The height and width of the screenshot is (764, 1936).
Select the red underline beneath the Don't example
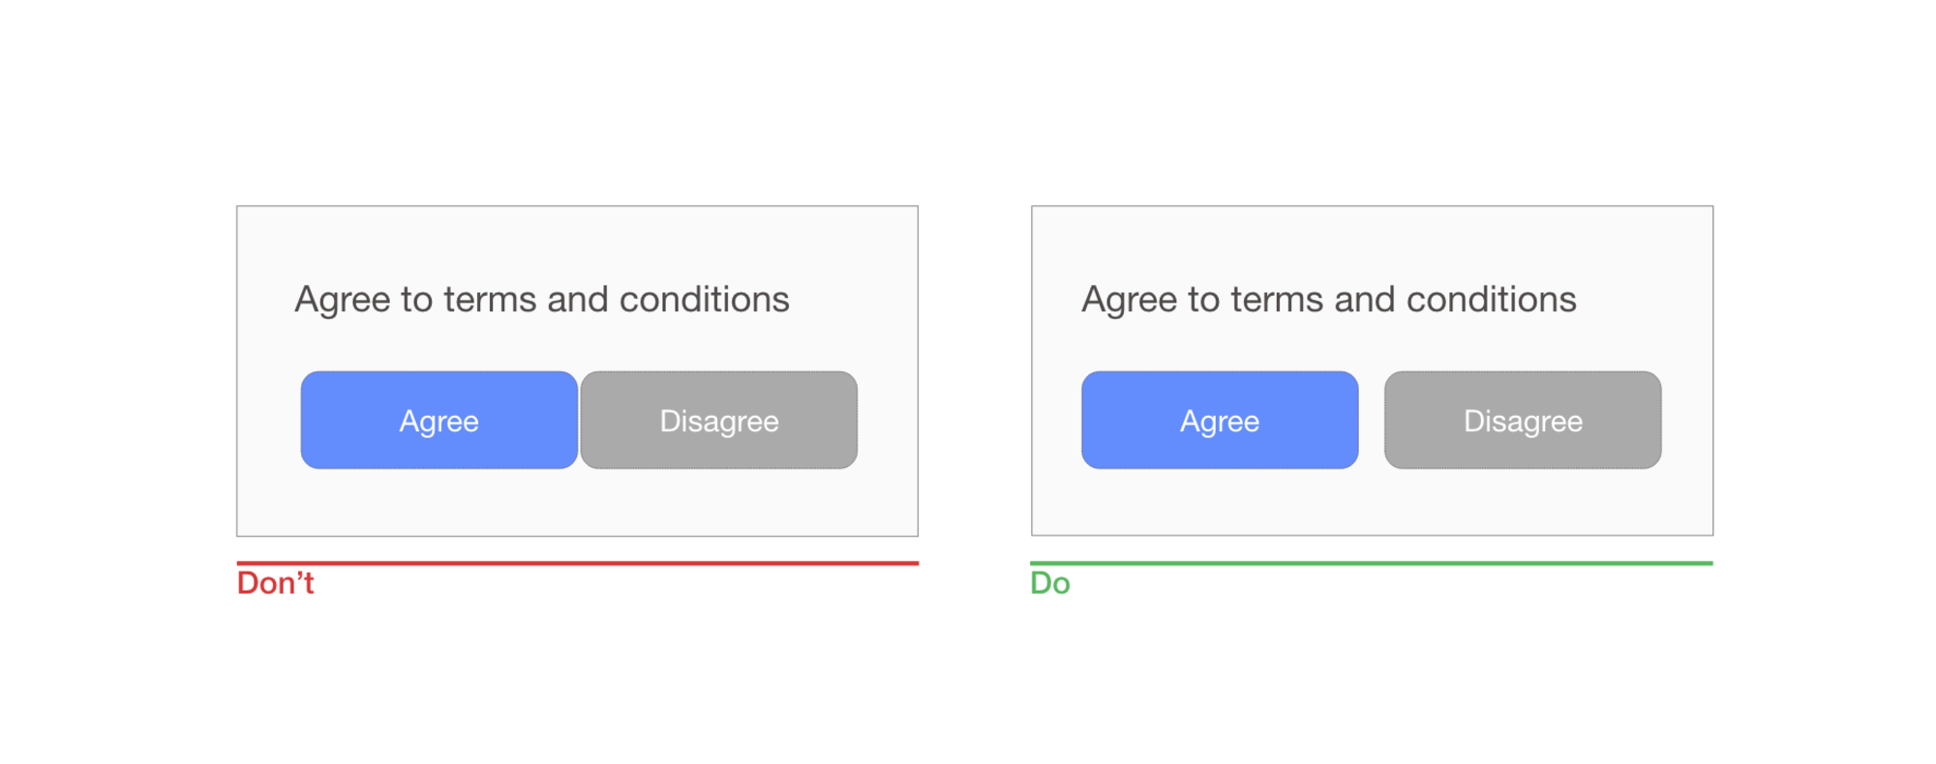[x=577, y=563]
